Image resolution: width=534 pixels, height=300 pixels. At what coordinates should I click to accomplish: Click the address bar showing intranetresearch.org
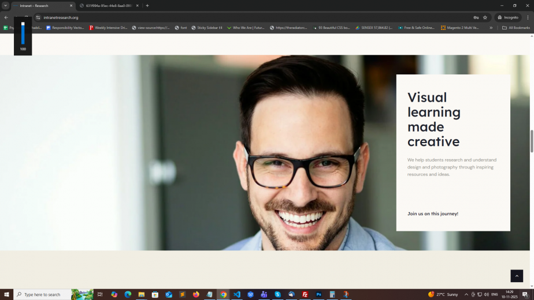[x=231, y=17]
